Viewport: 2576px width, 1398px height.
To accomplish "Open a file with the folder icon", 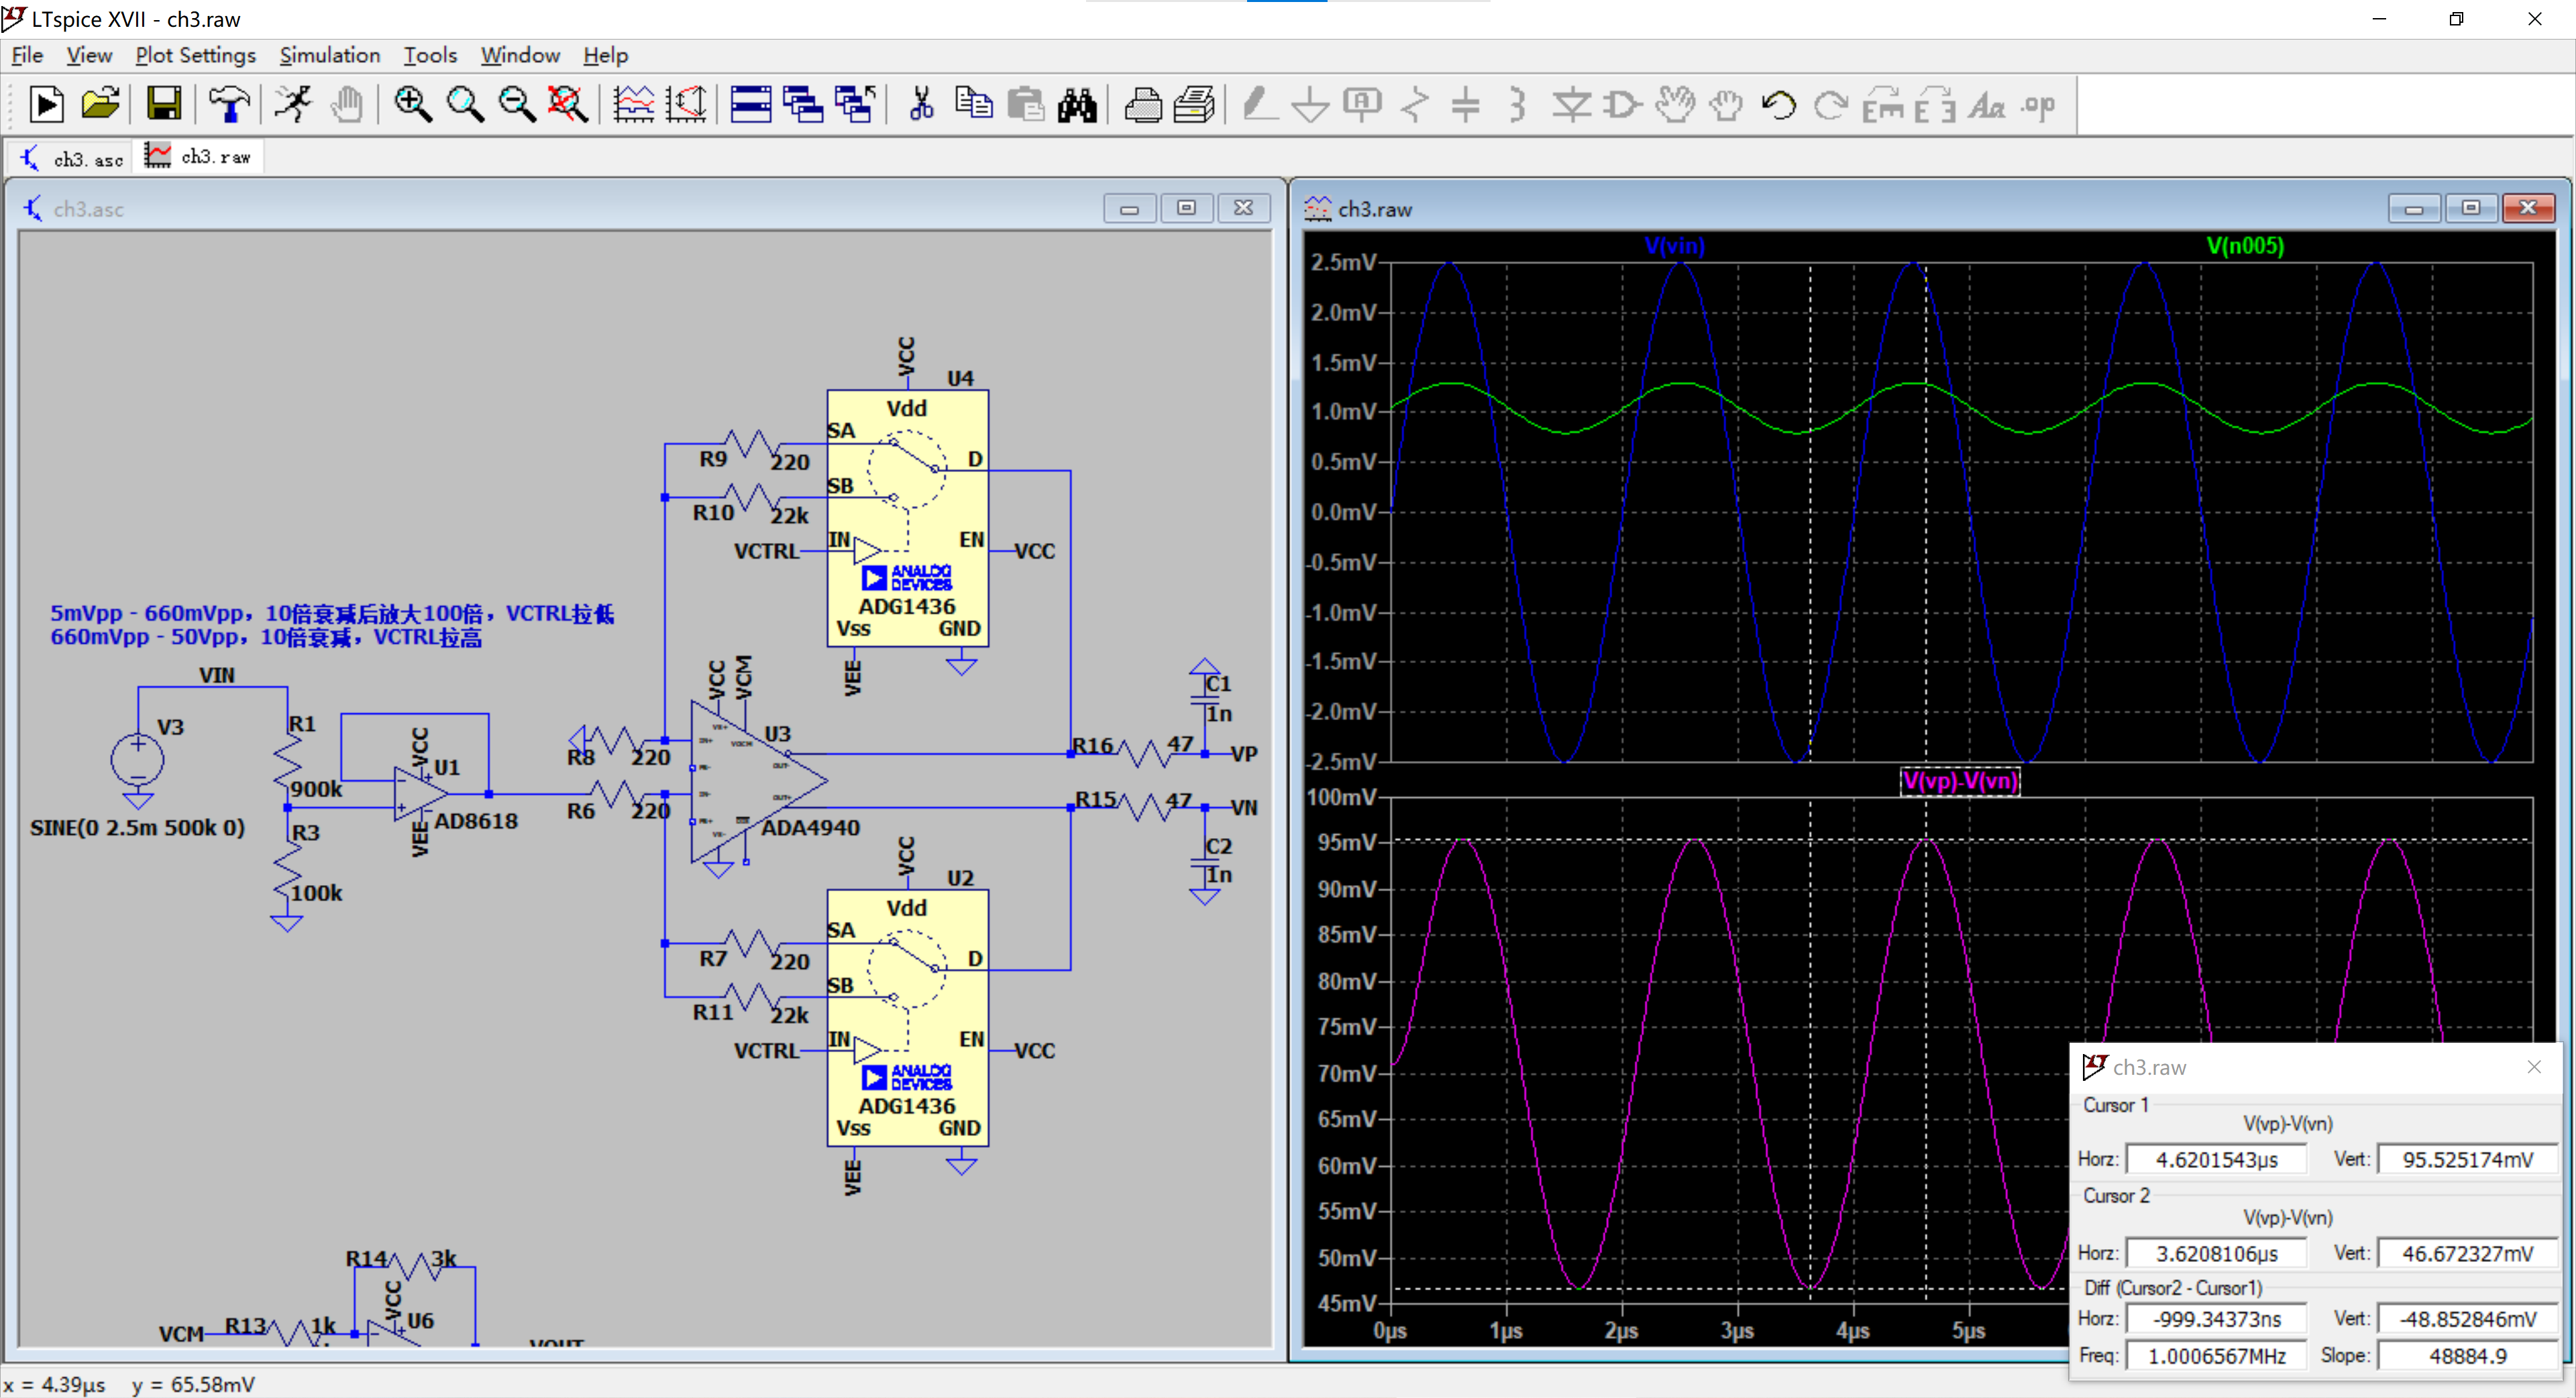I will (100, 104).
